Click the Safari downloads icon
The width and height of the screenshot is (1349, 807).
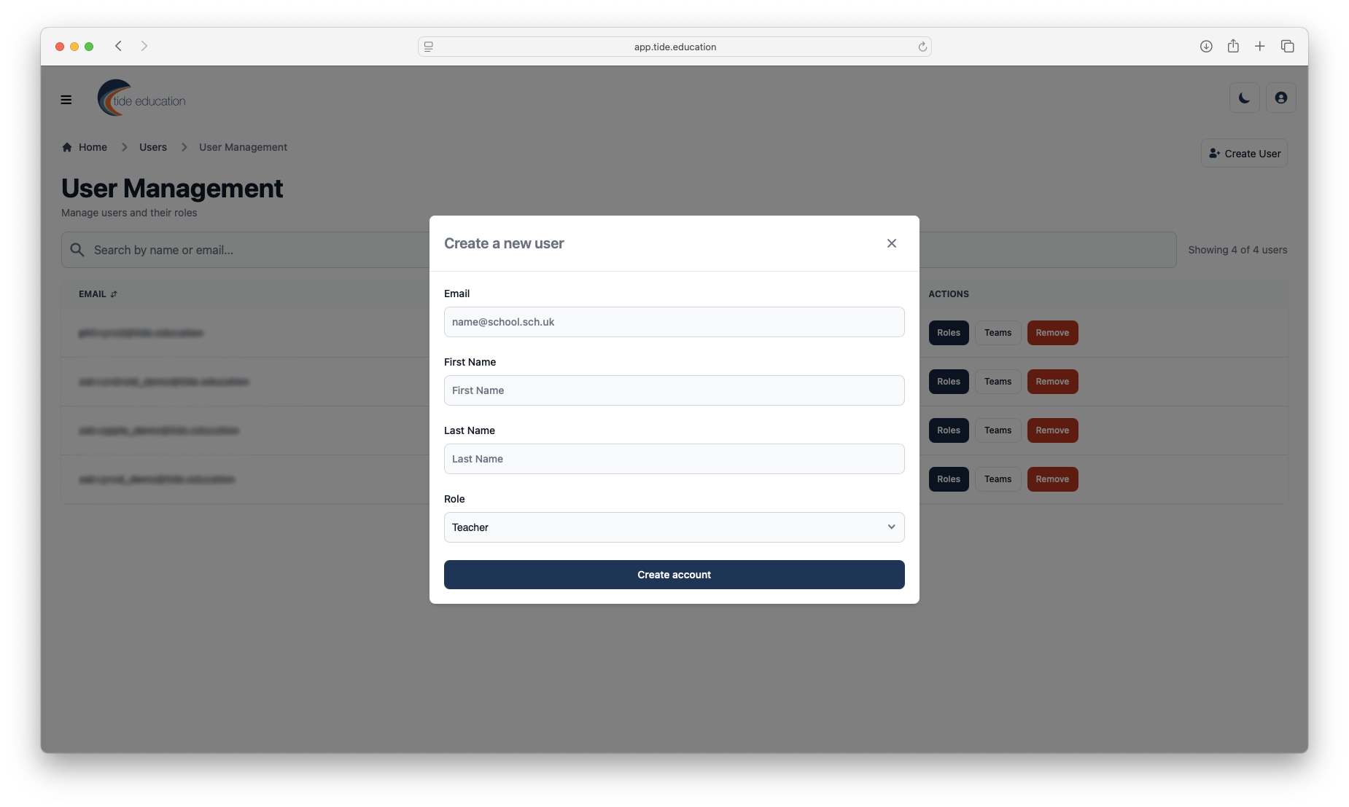click(1206, 47)
